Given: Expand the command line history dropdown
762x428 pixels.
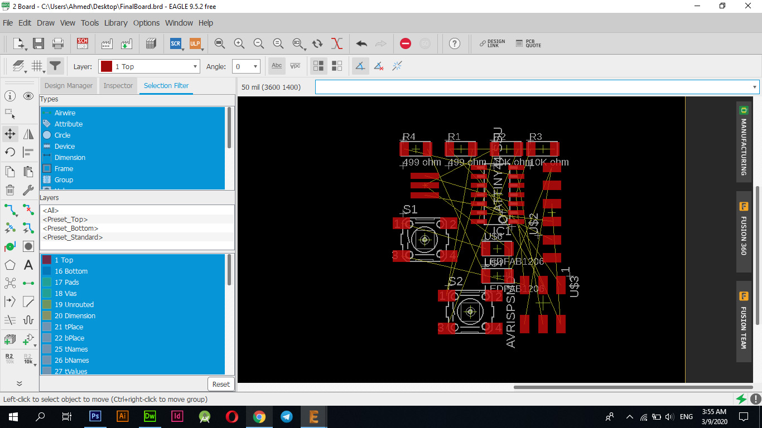Looking at the screenshot, I should tap(755, 87).
